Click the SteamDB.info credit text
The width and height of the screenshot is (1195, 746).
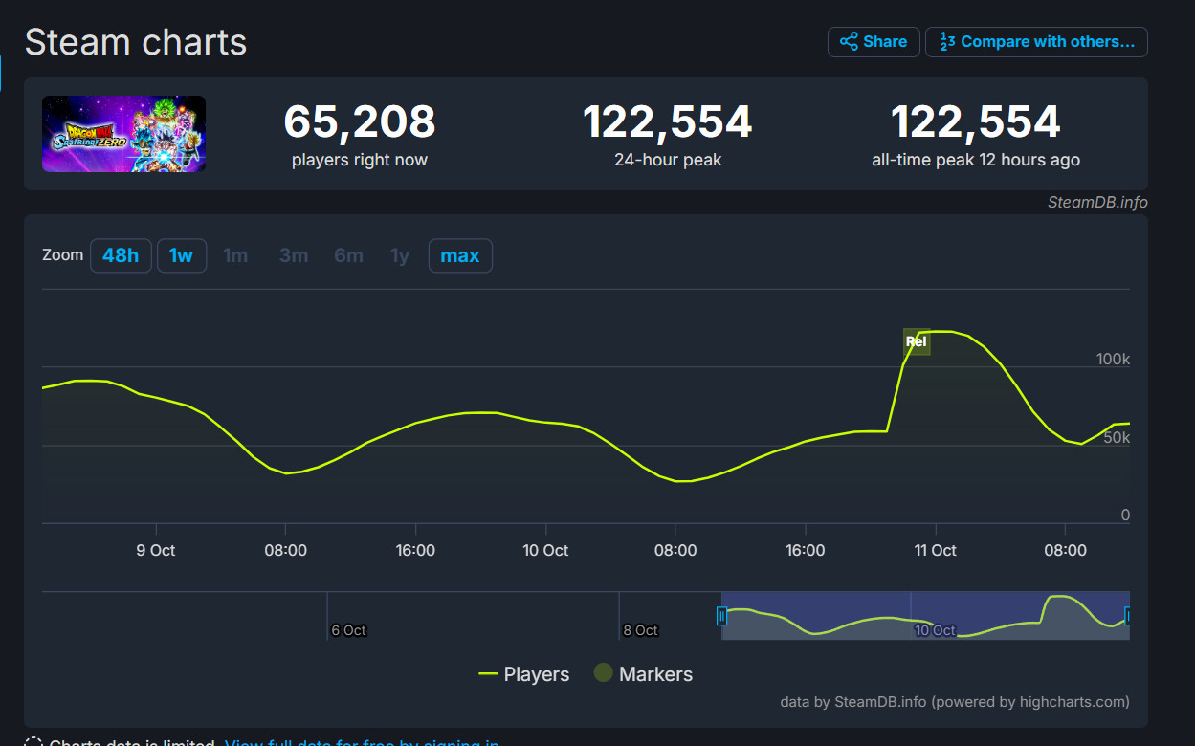[x=1097, y=202]
